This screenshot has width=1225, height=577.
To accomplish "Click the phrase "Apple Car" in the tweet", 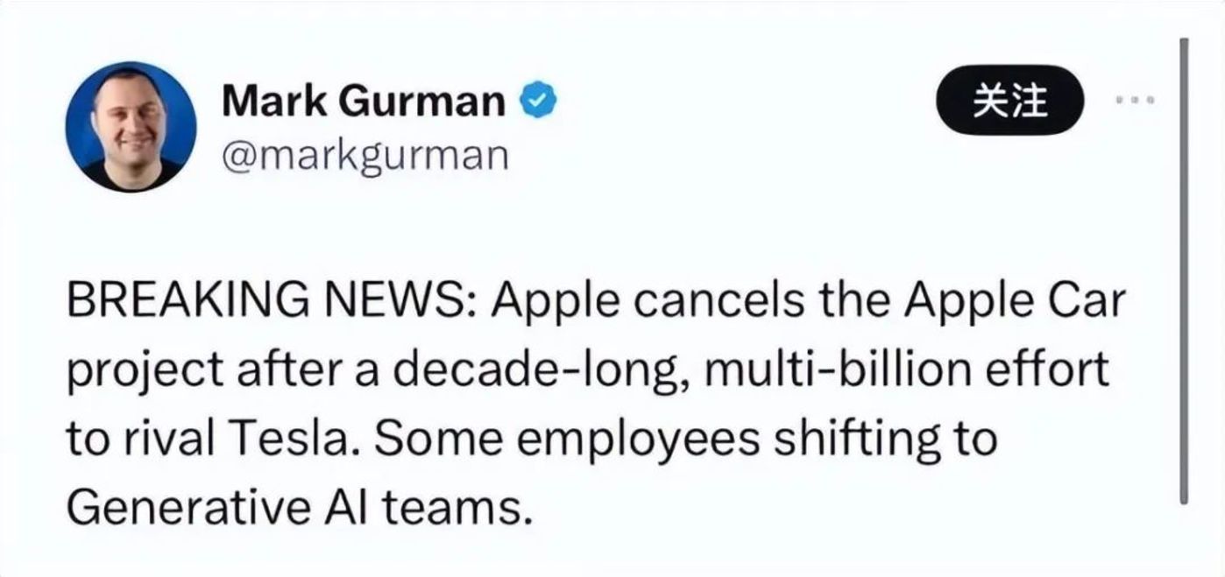I will 1015,303.
